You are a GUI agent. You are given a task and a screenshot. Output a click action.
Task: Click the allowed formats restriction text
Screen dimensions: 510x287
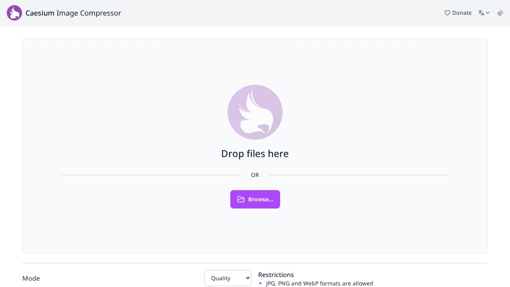(x=320, y=283)
